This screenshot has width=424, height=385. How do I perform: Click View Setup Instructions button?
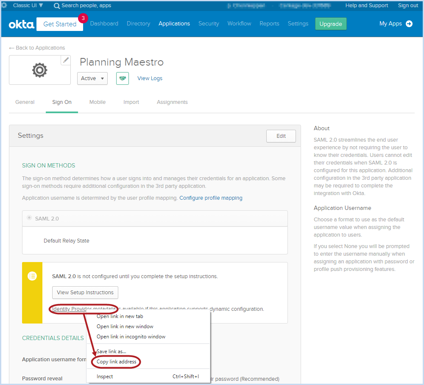[x=85, y=293]
